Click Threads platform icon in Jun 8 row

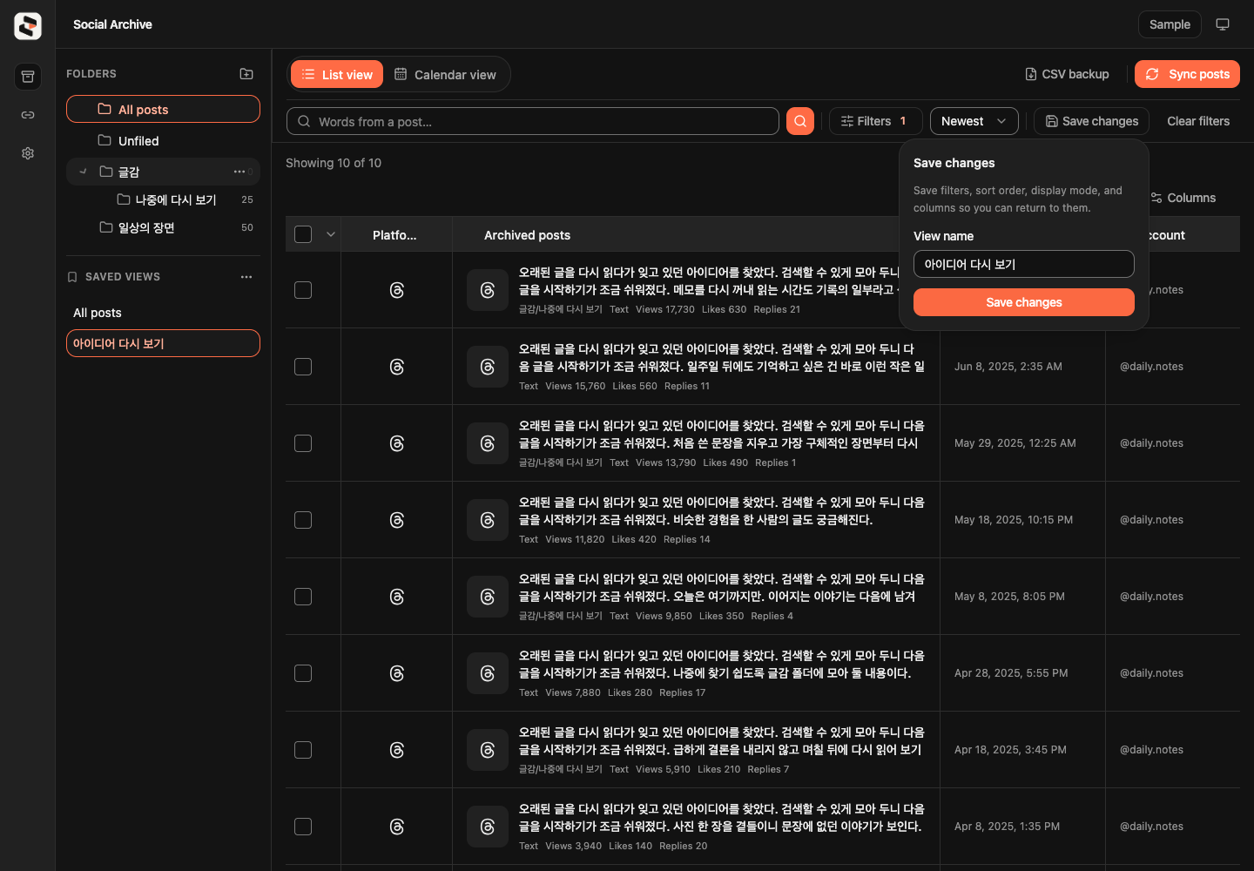click(x=397, y=367)
